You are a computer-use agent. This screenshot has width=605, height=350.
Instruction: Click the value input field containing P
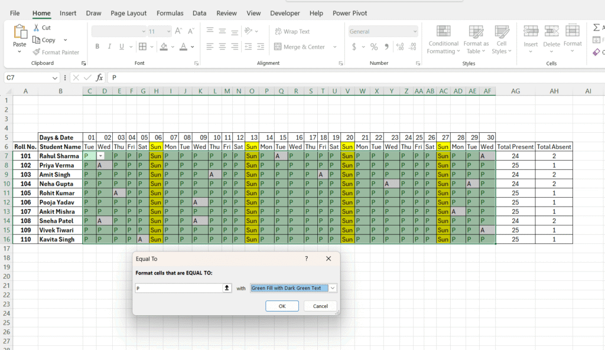[x=178, y=288]
